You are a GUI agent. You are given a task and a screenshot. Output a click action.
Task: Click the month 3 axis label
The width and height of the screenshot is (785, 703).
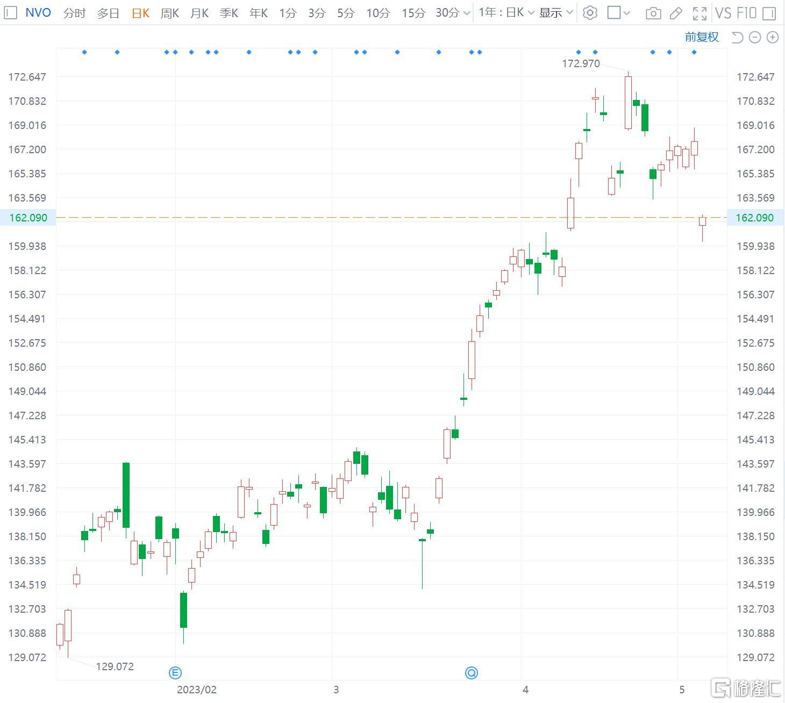coord(336,690)
